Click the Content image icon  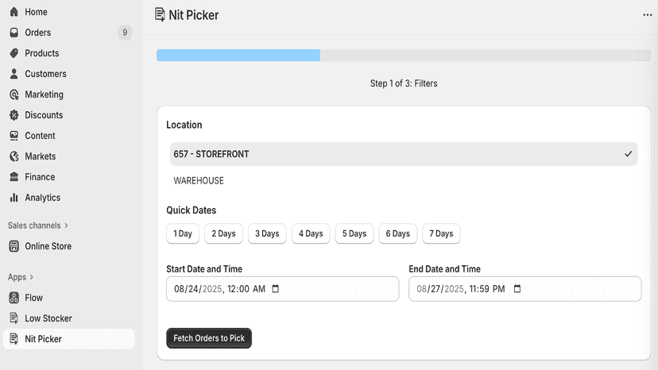pyautogui.click(x=14, y=136)
